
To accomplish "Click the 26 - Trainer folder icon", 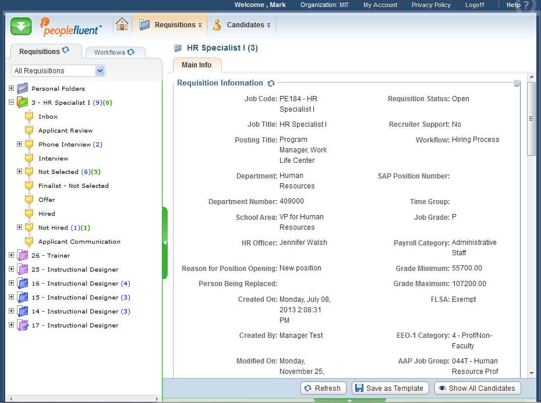I will click(23, 255).
